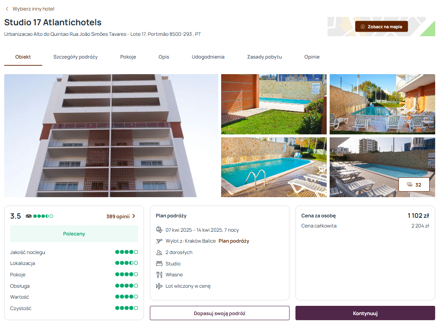Click the 3.5 rating score

tap(16, 216)
